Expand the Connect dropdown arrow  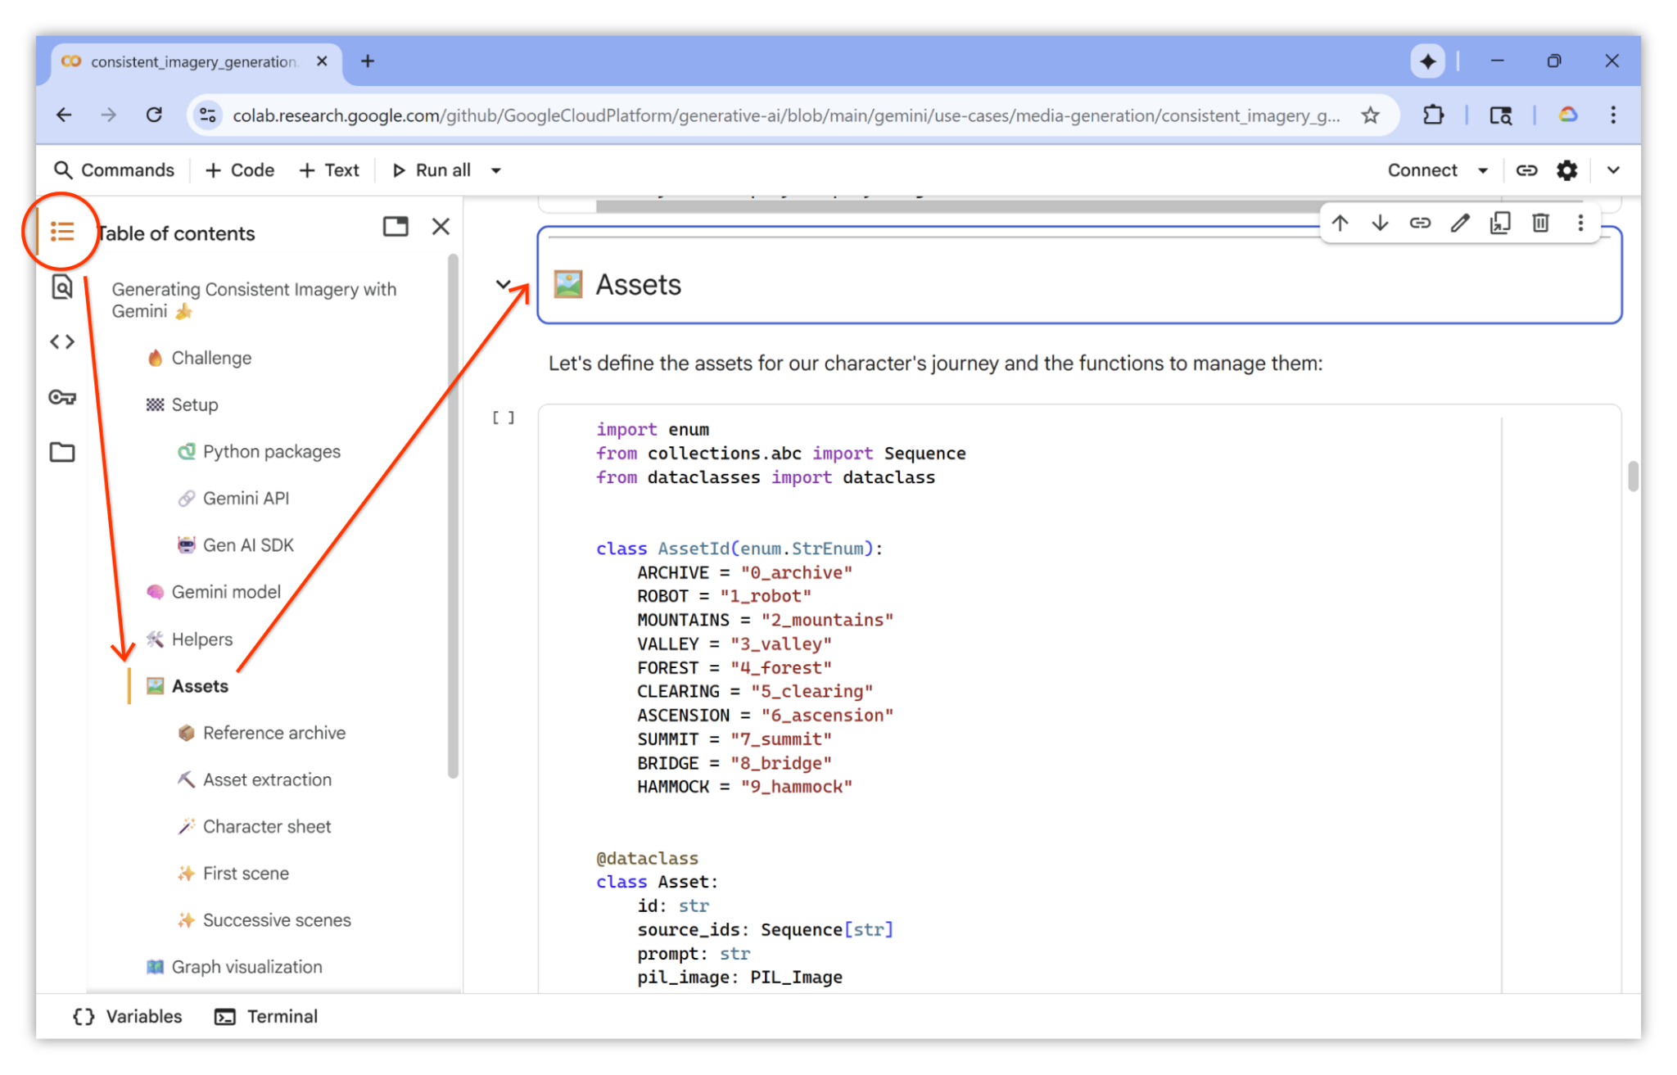1483,170
